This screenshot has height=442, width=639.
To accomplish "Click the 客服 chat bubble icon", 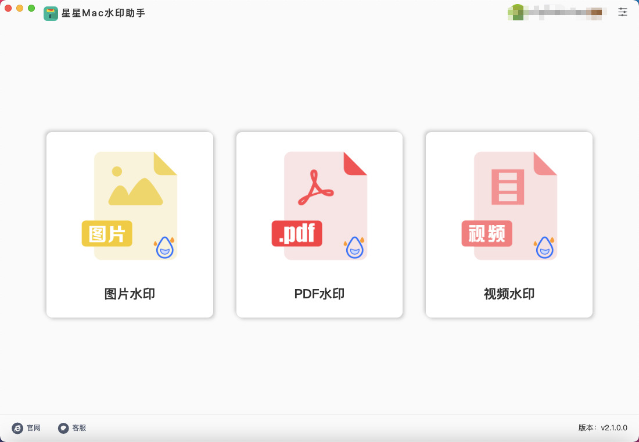I will click(x=63, y=428).
